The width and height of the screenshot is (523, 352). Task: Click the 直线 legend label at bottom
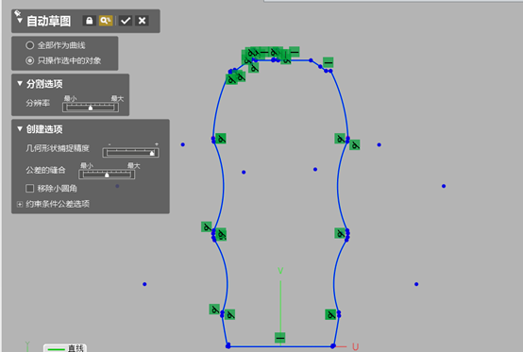76,348
